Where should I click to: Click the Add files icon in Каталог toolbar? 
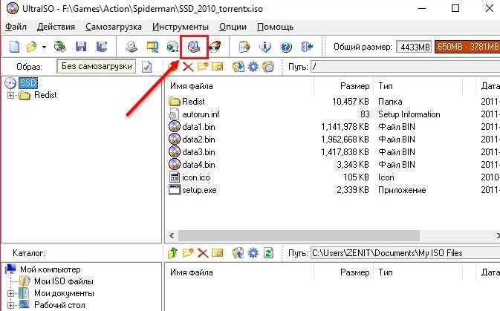tap(238, 253)
